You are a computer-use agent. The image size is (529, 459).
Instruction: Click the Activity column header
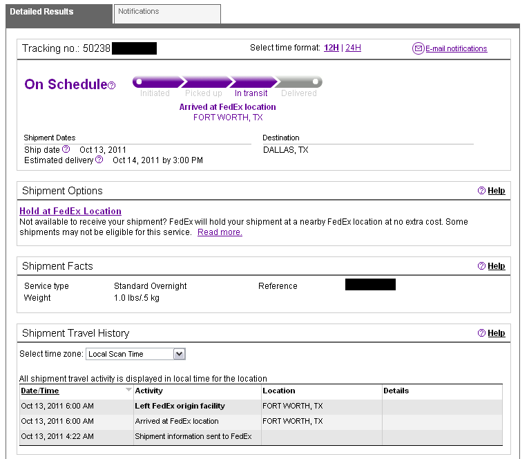148,391
